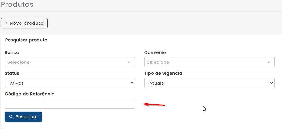The height and width of the screenshot is (129, 282).
Task: Click the plus icon on Novo produto
Action: click(x=6, y=23)
